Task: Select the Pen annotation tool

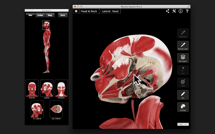Action: [x=183, y=95]
